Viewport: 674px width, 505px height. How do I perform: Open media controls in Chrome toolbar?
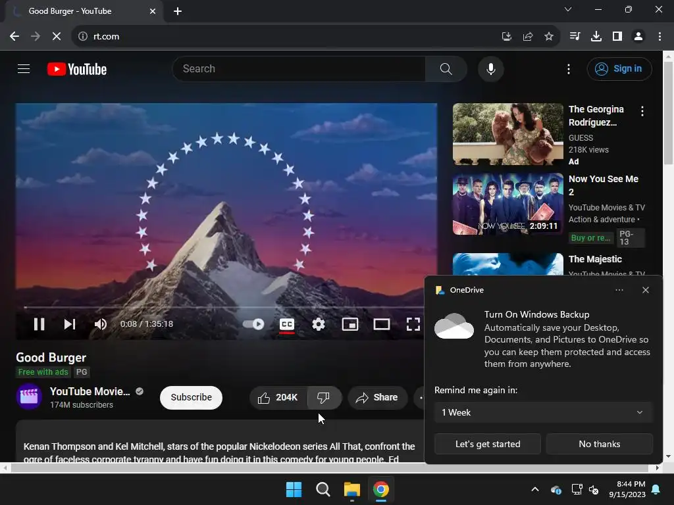(x=575, y=37)
